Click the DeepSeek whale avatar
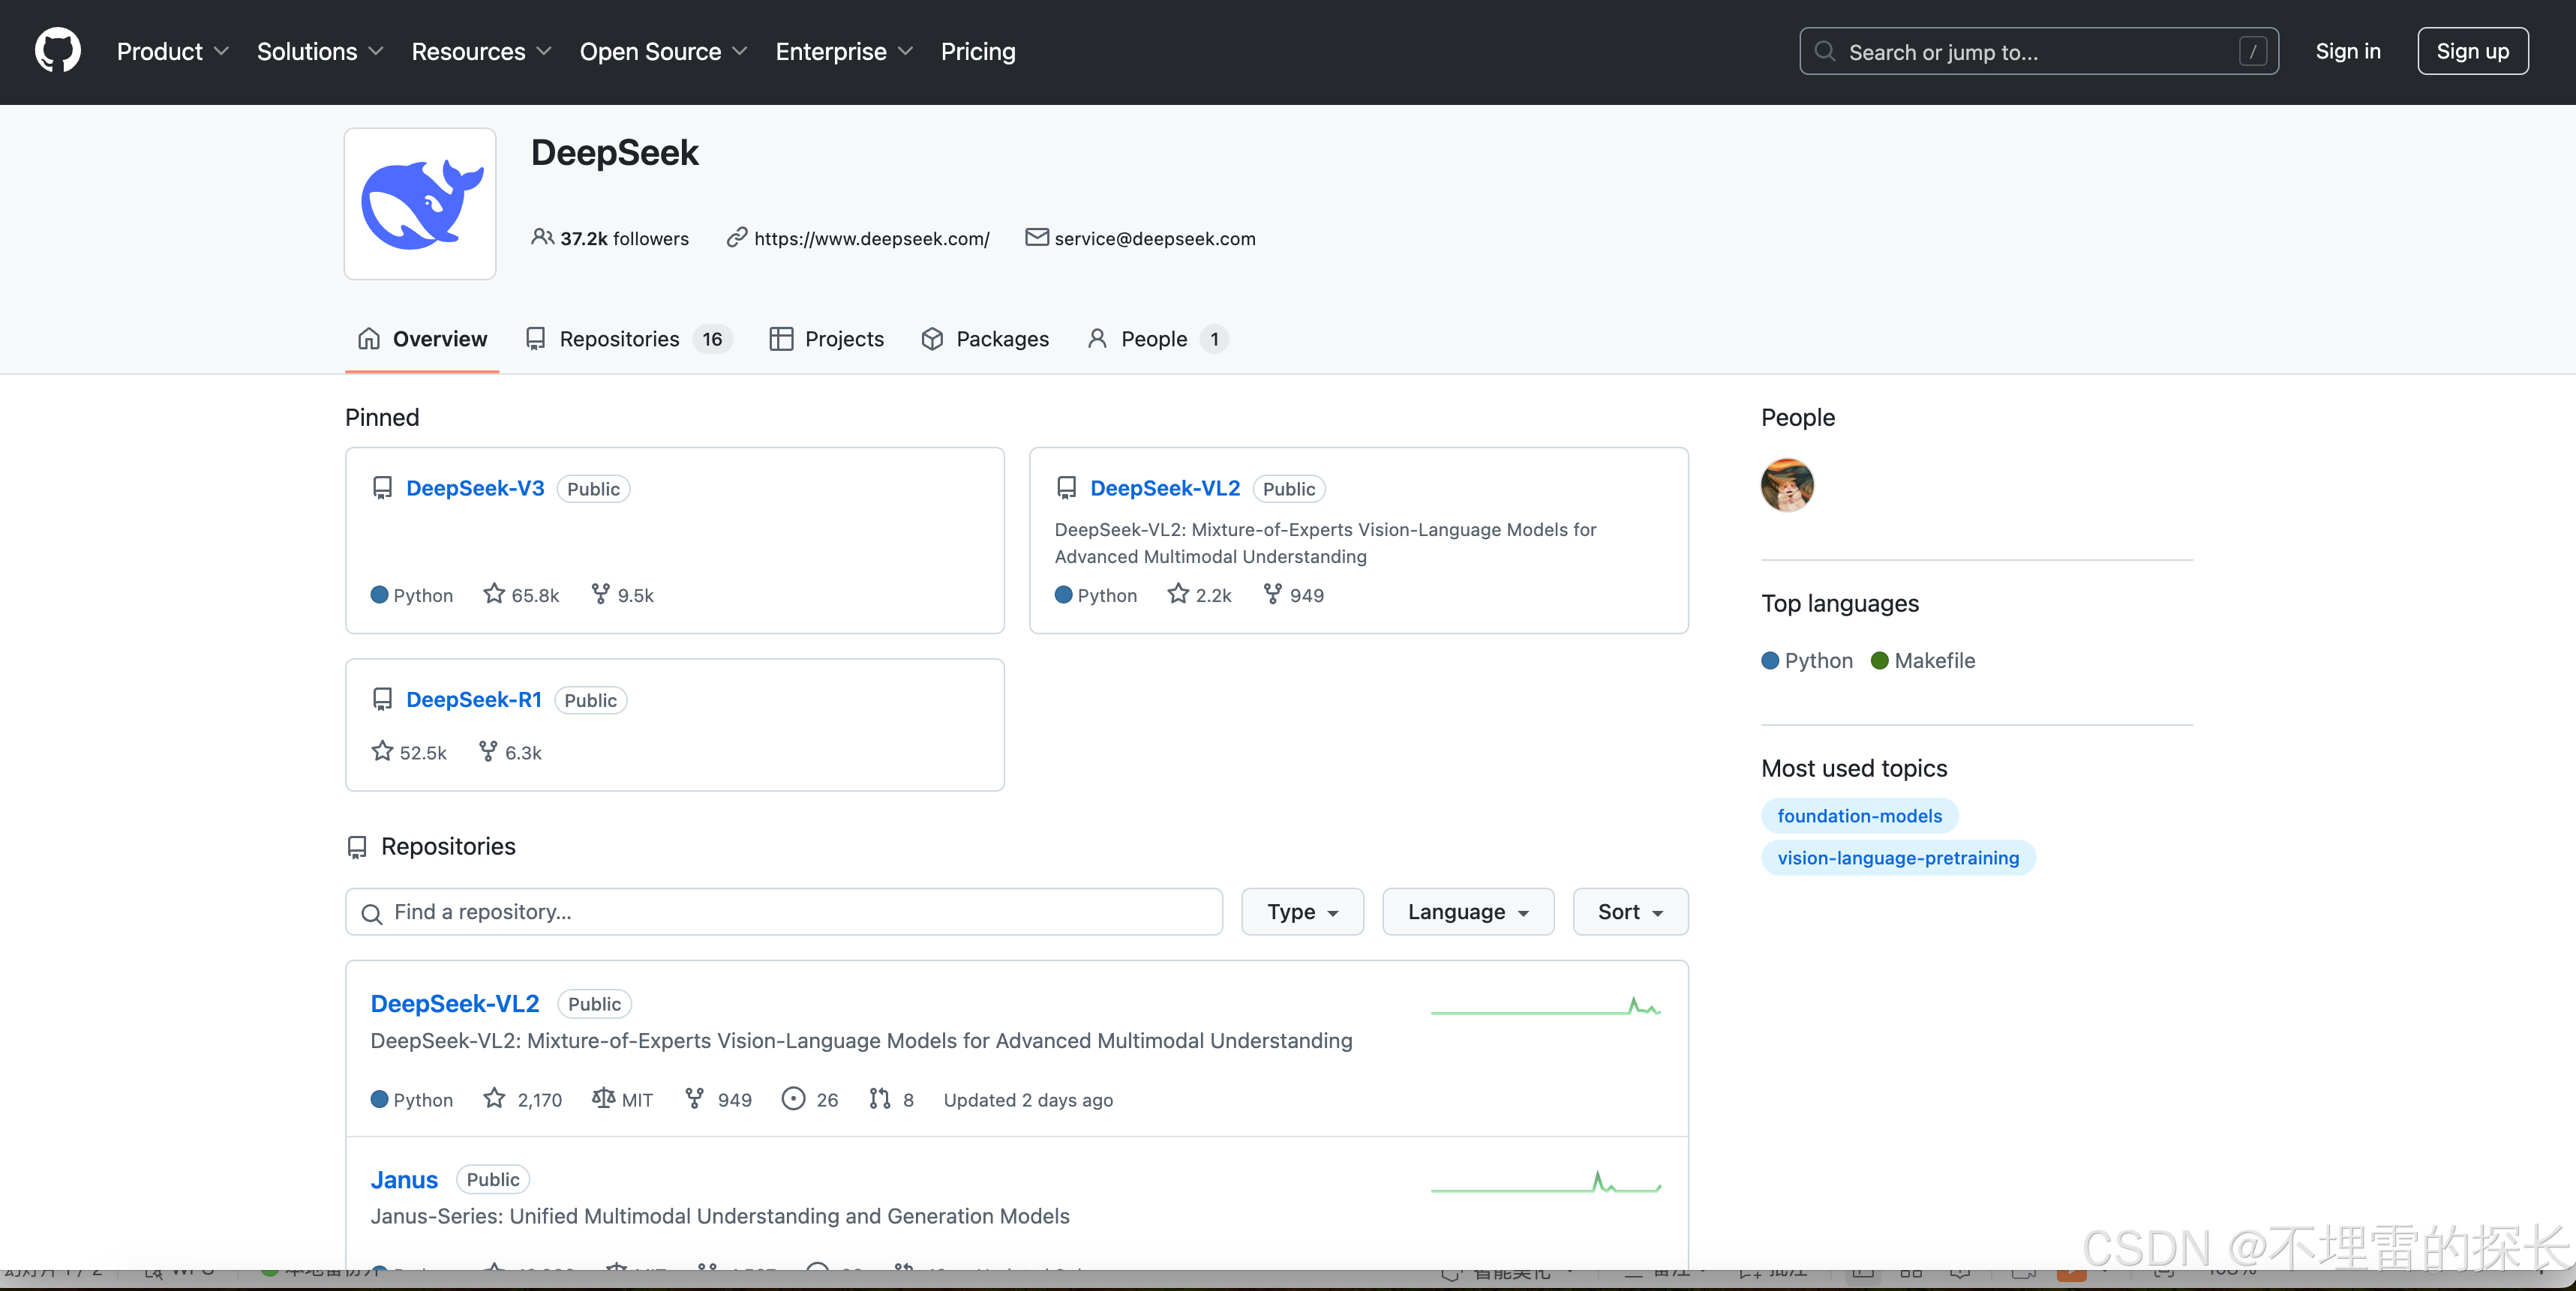 (420, 204)
